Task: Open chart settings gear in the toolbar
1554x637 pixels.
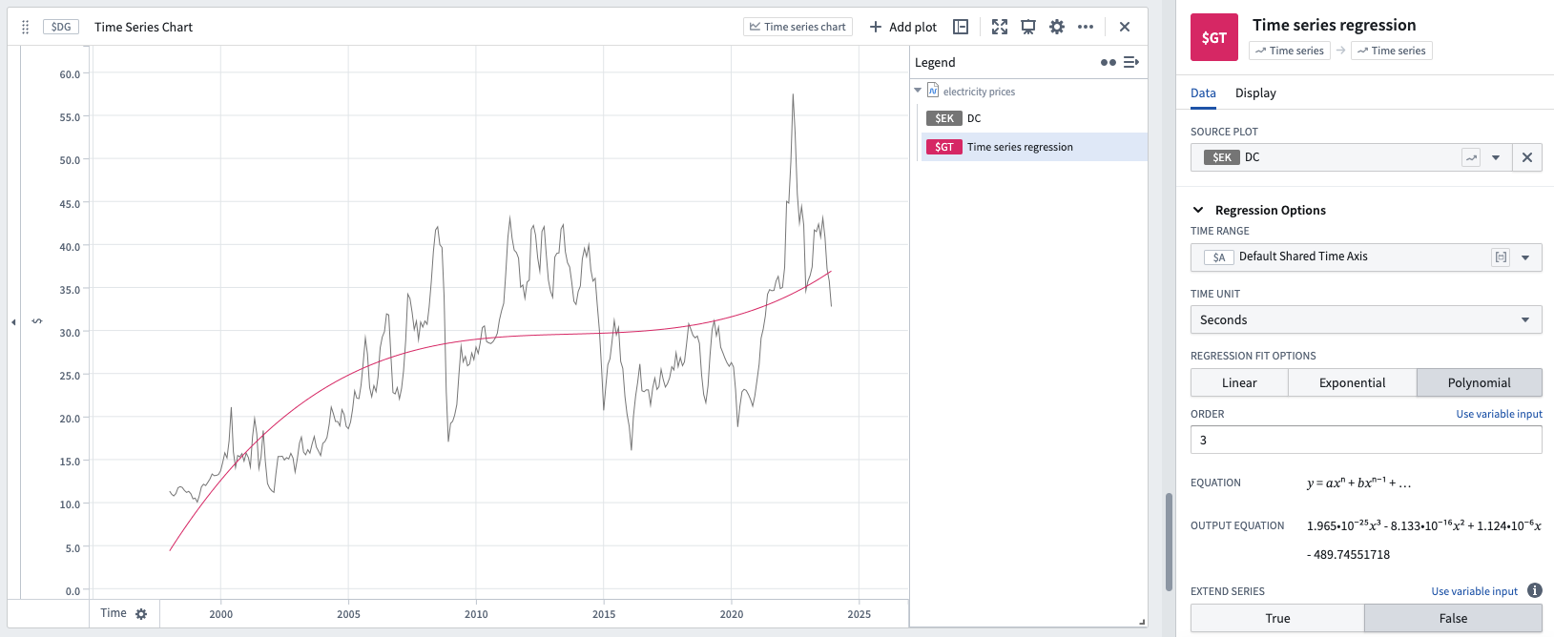Action: pos(1057,27)
